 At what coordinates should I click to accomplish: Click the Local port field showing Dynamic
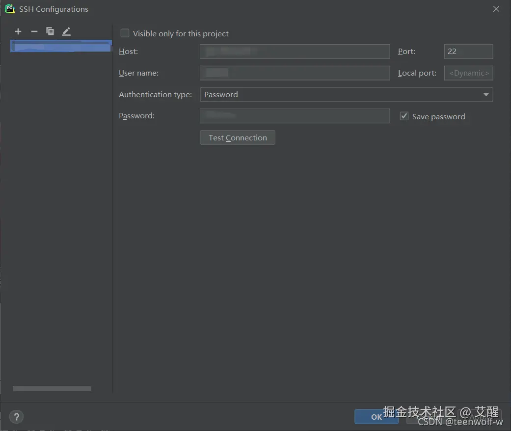[x=468, y=73]
